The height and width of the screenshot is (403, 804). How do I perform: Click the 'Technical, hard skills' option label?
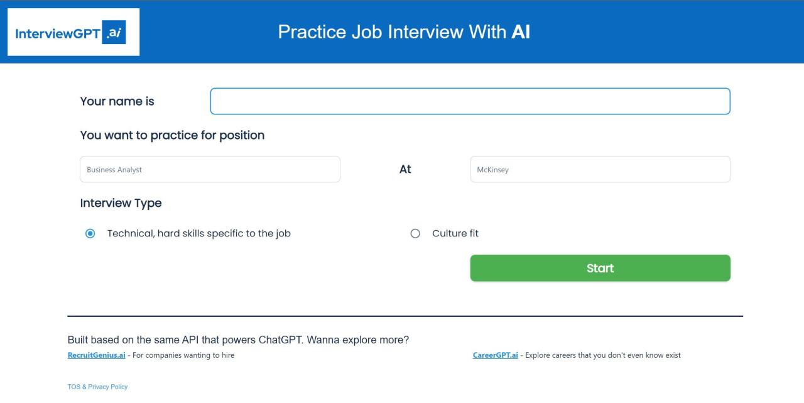click(198, 233)
